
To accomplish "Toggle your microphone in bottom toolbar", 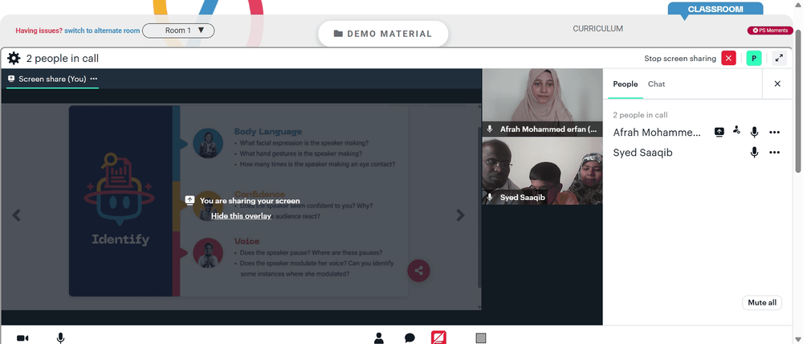I will 60,338.
